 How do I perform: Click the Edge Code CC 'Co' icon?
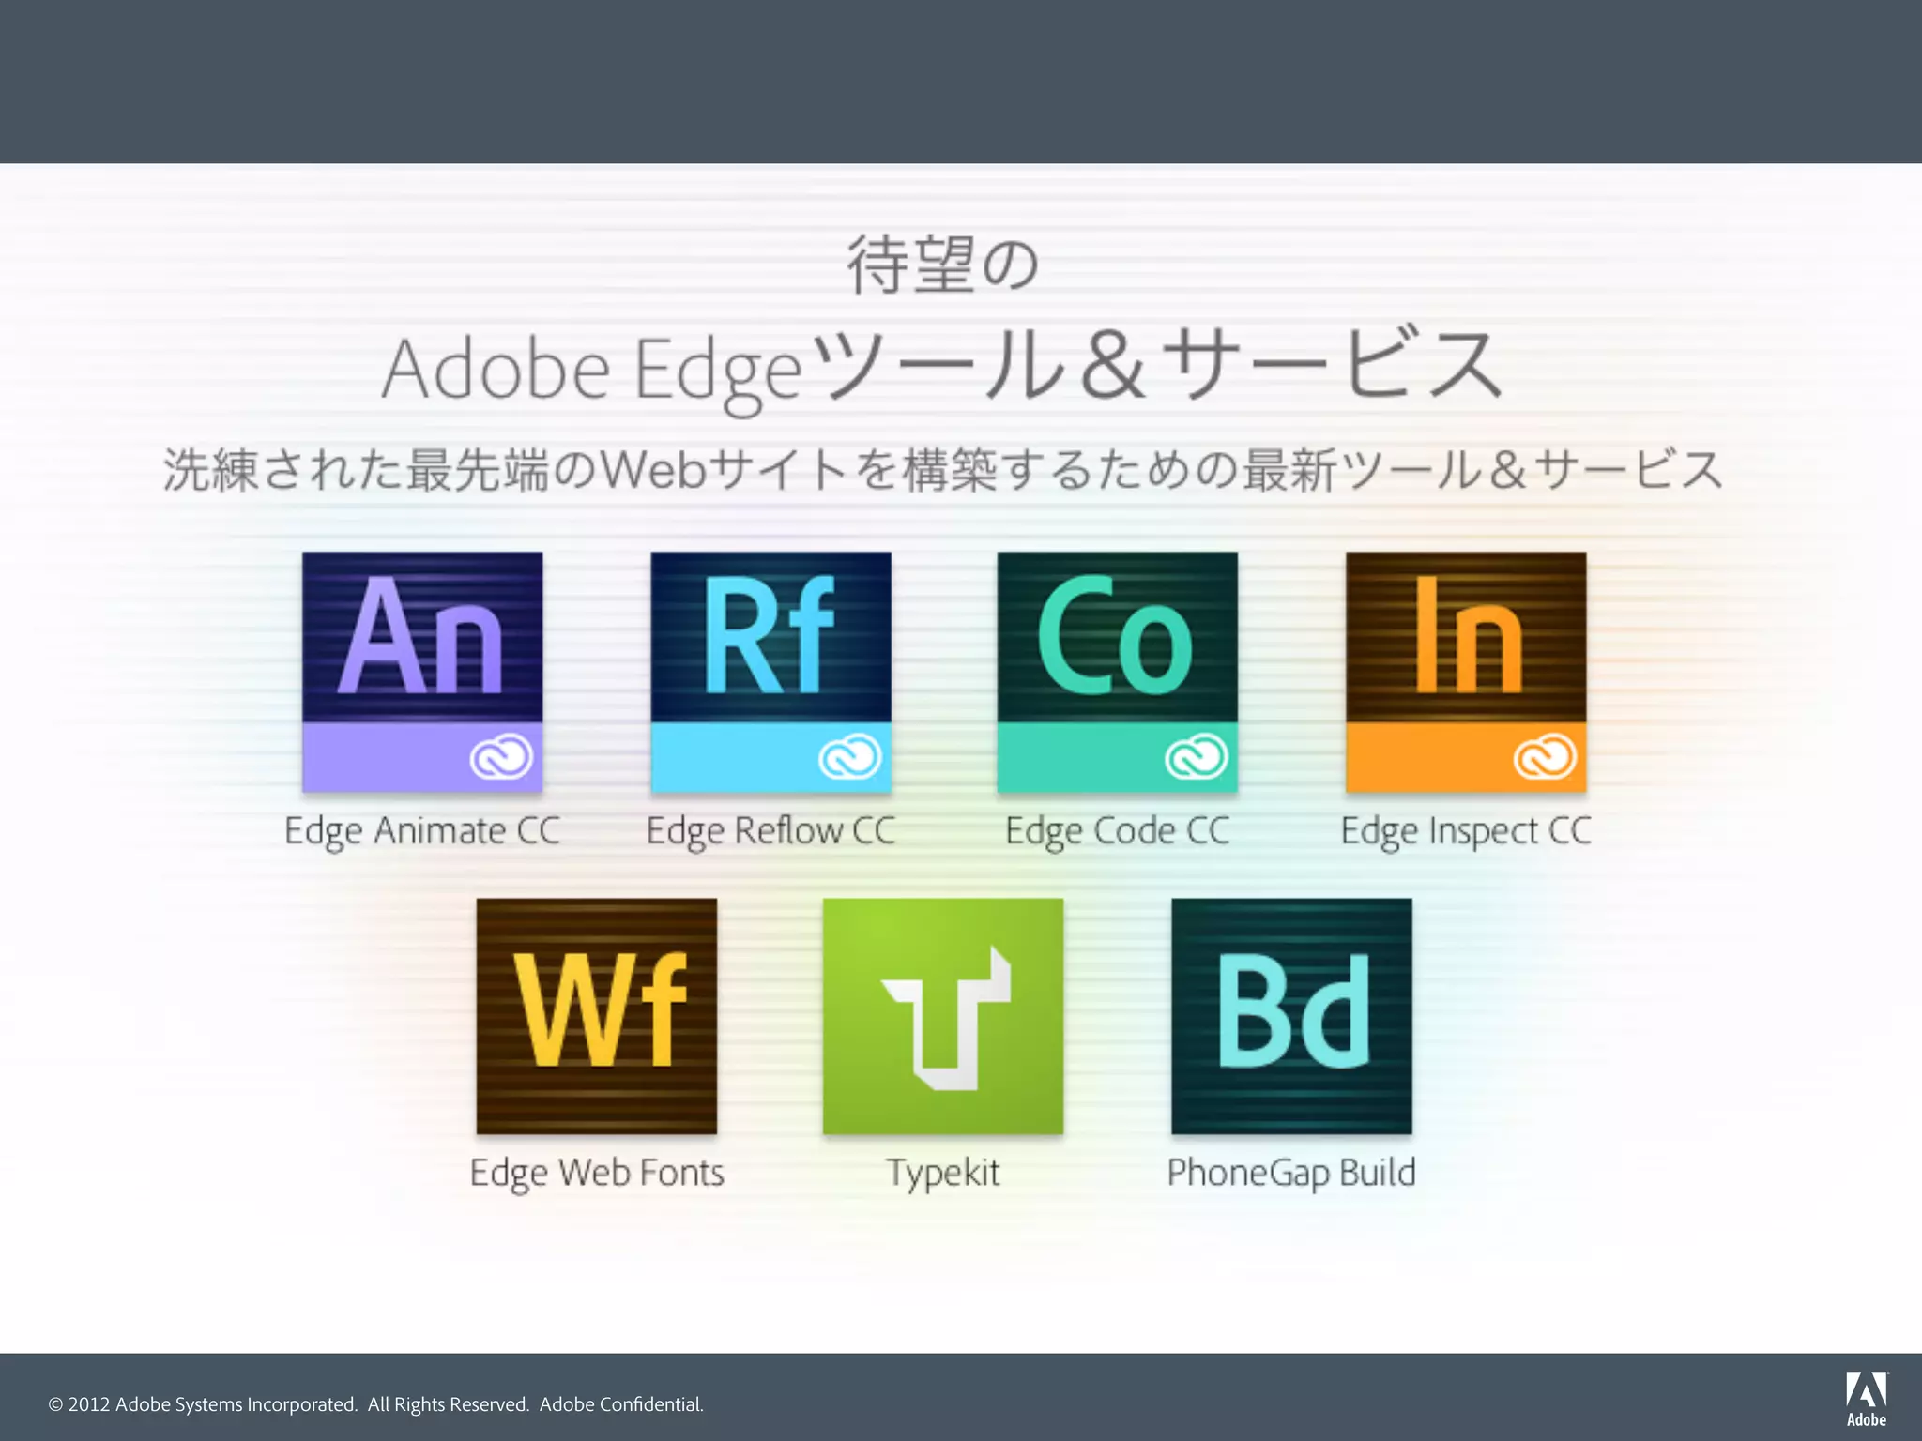(x=1118, y=672)
